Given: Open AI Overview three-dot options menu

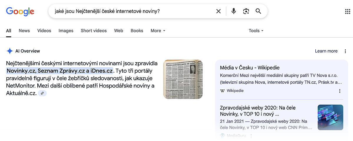Looking at the screenshot, I should pyautogui.click(x=345, y=51).
